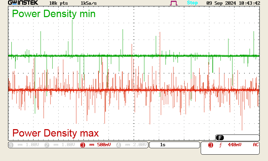Click the magenta acquisition mode waveform icon
This screenshot has width=268, height=161.
(x=174, y=3)
